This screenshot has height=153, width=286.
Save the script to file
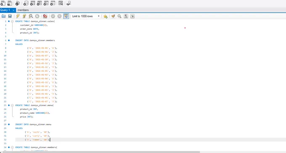click(10, 16)
